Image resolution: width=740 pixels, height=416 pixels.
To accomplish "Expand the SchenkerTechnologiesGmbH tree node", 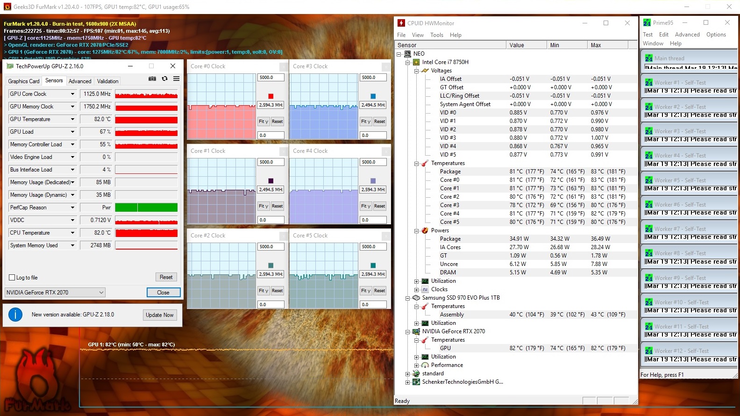I will 408,382.
